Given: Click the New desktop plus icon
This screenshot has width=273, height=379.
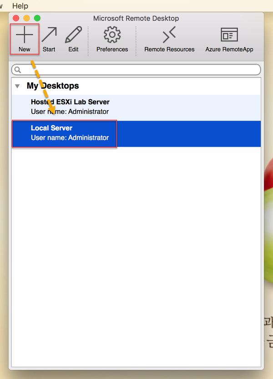Looking at the screenshot, I should click(25, 35).
